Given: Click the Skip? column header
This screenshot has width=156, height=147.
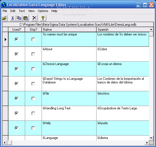Looking at the screenshot, I should 33,30.
